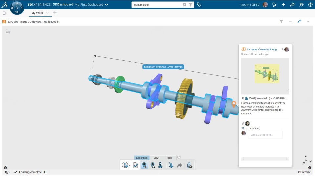
Task: Open the bottom-left help icon
Action: point(5,167)
